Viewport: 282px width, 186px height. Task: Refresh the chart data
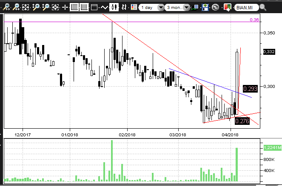click(215, 8)
